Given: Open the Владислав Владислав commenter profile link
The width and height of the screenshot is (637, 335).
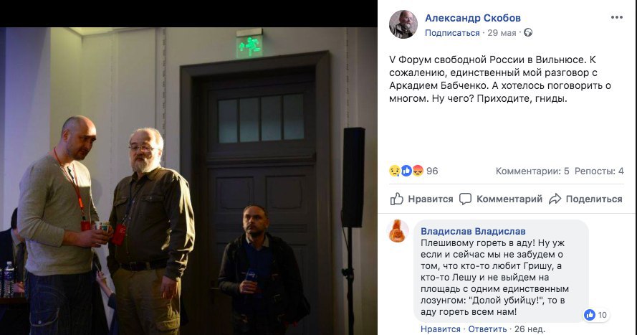Looking at the screenshot, I should coord(473,231).
